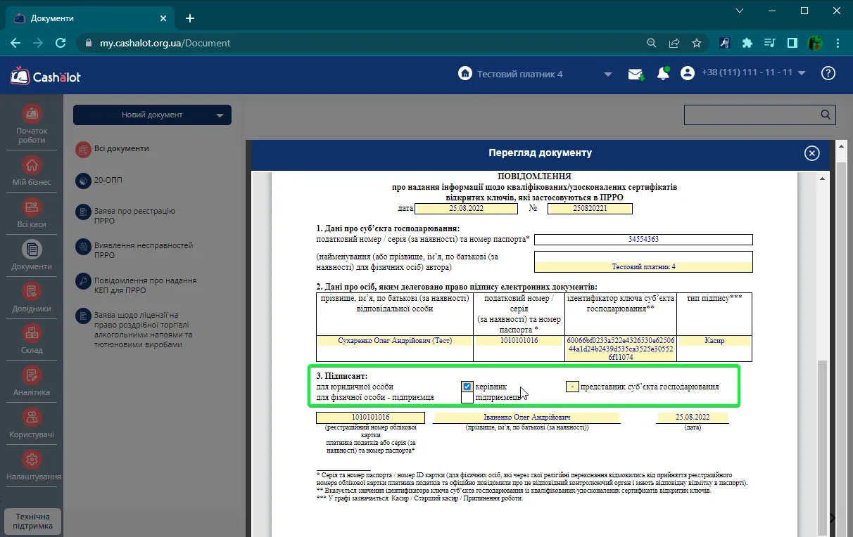Viewport: 853px width, 537px height.
Task: Click the представник суб'єкта господарювання box
Action: (572, 387)
